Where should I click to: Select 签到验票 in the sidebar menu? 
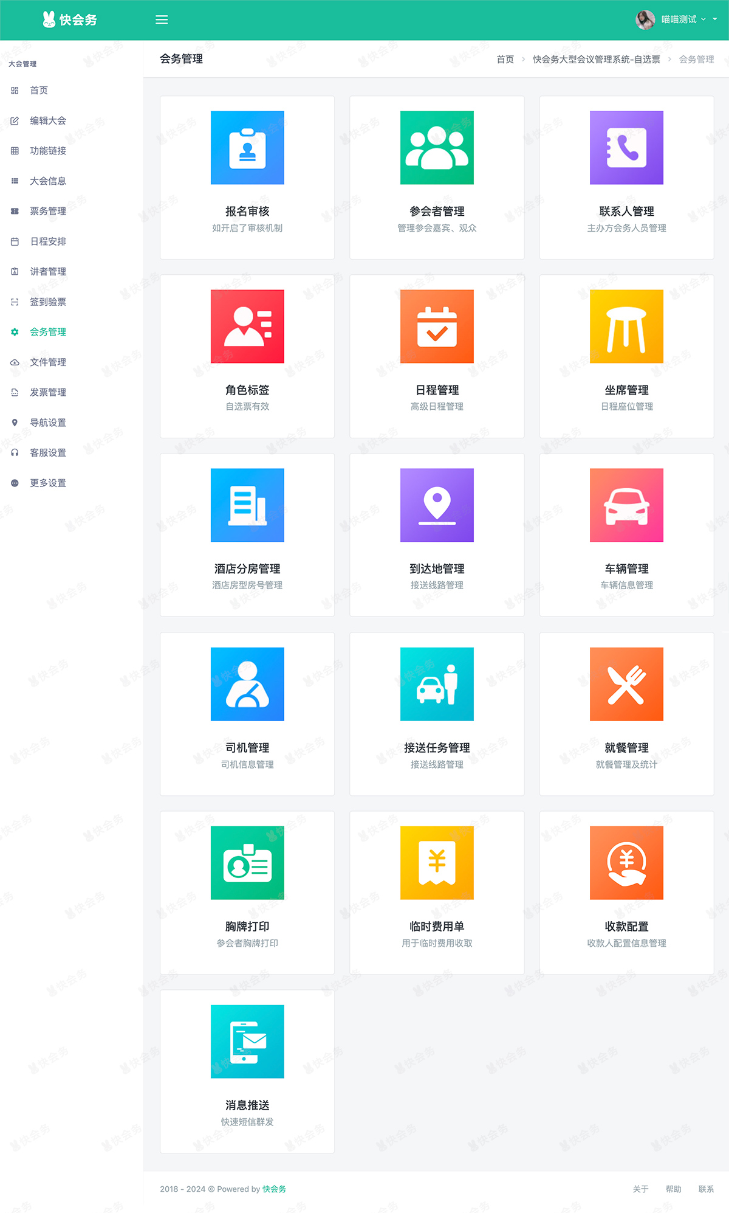point(48,302)
